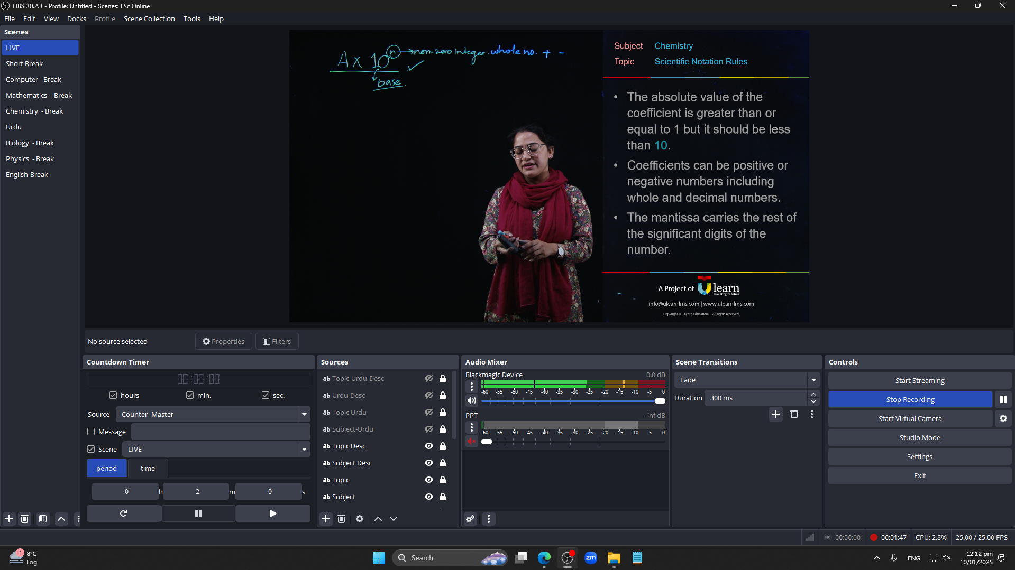
Task: Start the countdown timer
Action: coord(273,513)
